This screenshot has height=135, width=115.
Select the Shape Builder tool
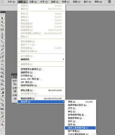coord(2,80)
